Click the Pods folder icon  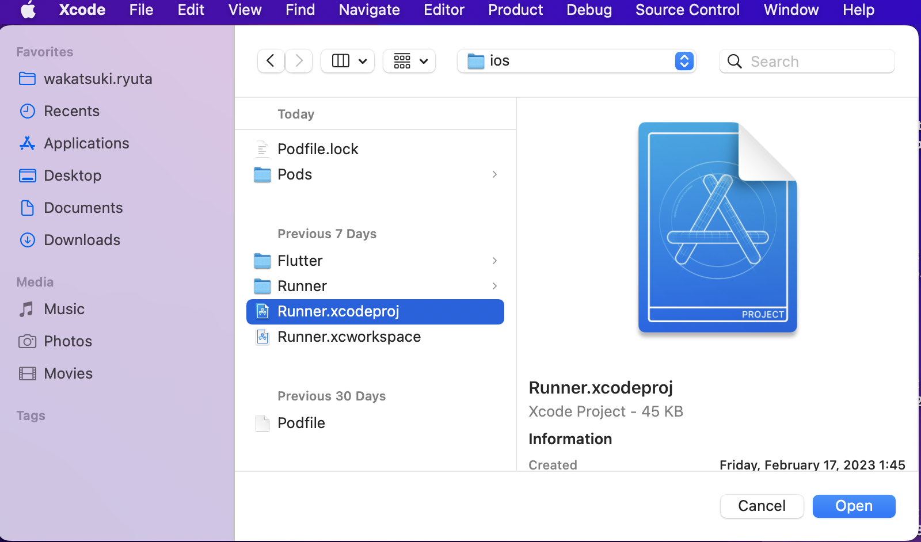pyautogui.click(x=262, y=174)
